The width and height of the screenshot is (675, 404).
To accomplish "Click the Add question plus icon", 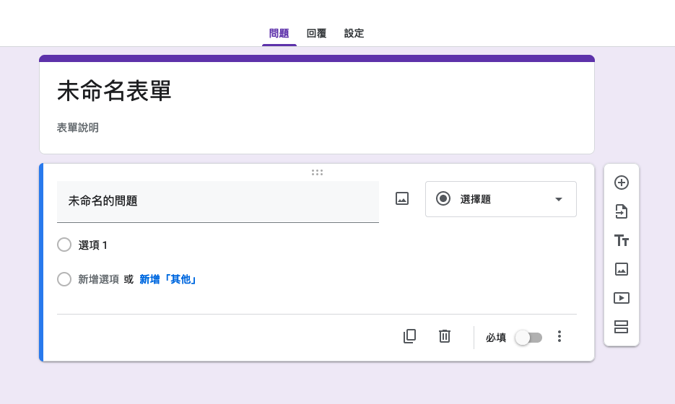I will coord(621,183).
